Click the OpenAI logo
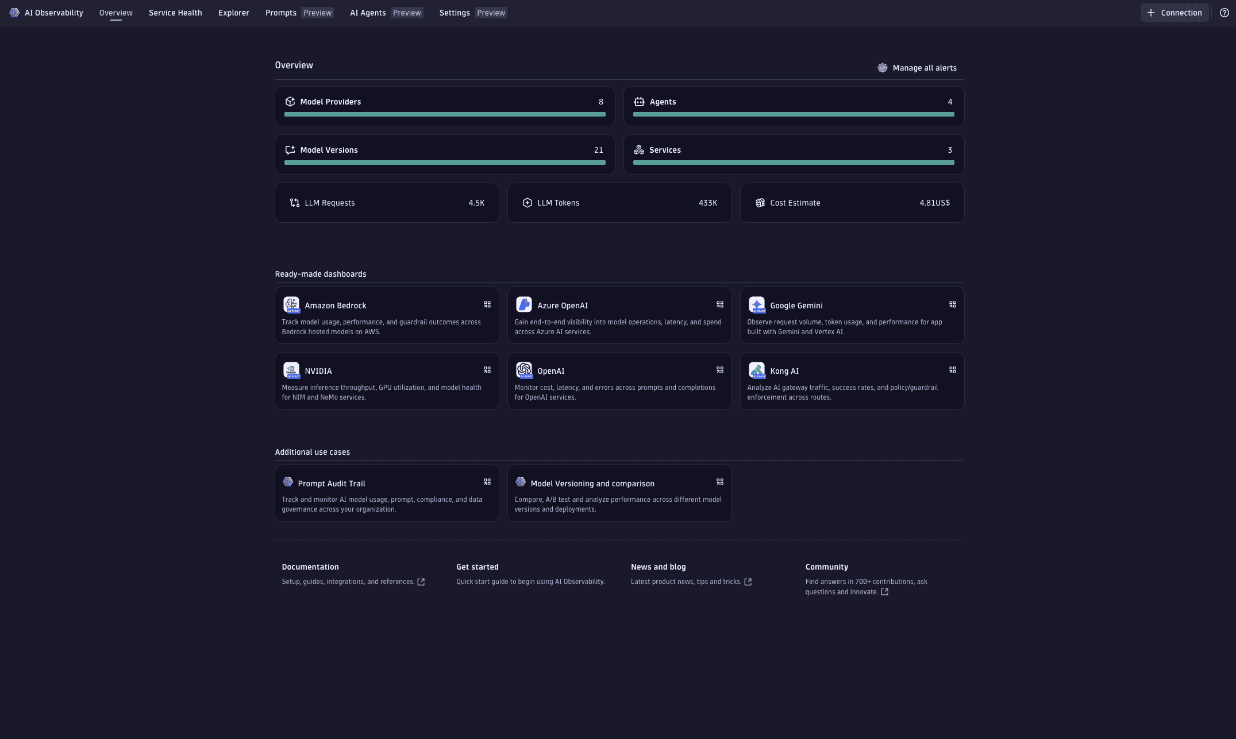This screenshot has height=739, width=1236. tap(524, 370)
